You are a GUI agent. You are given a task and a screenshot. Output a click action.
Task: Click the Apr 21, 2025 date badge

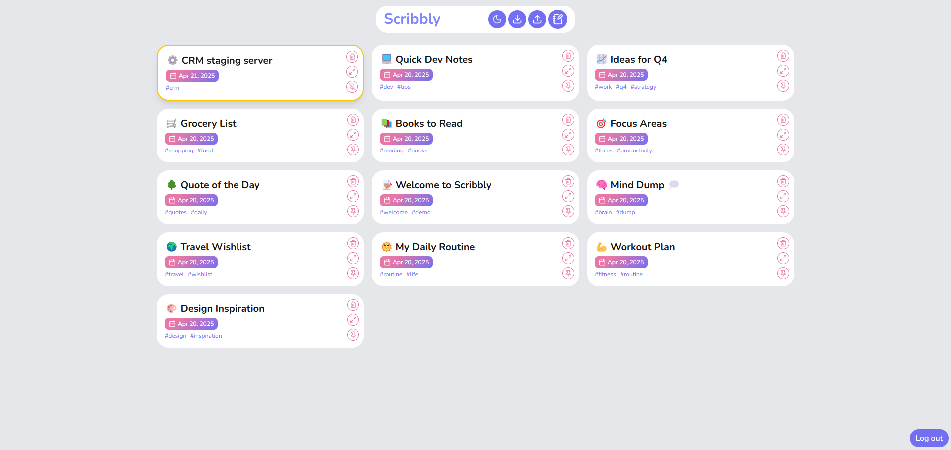tap(192, 76)
